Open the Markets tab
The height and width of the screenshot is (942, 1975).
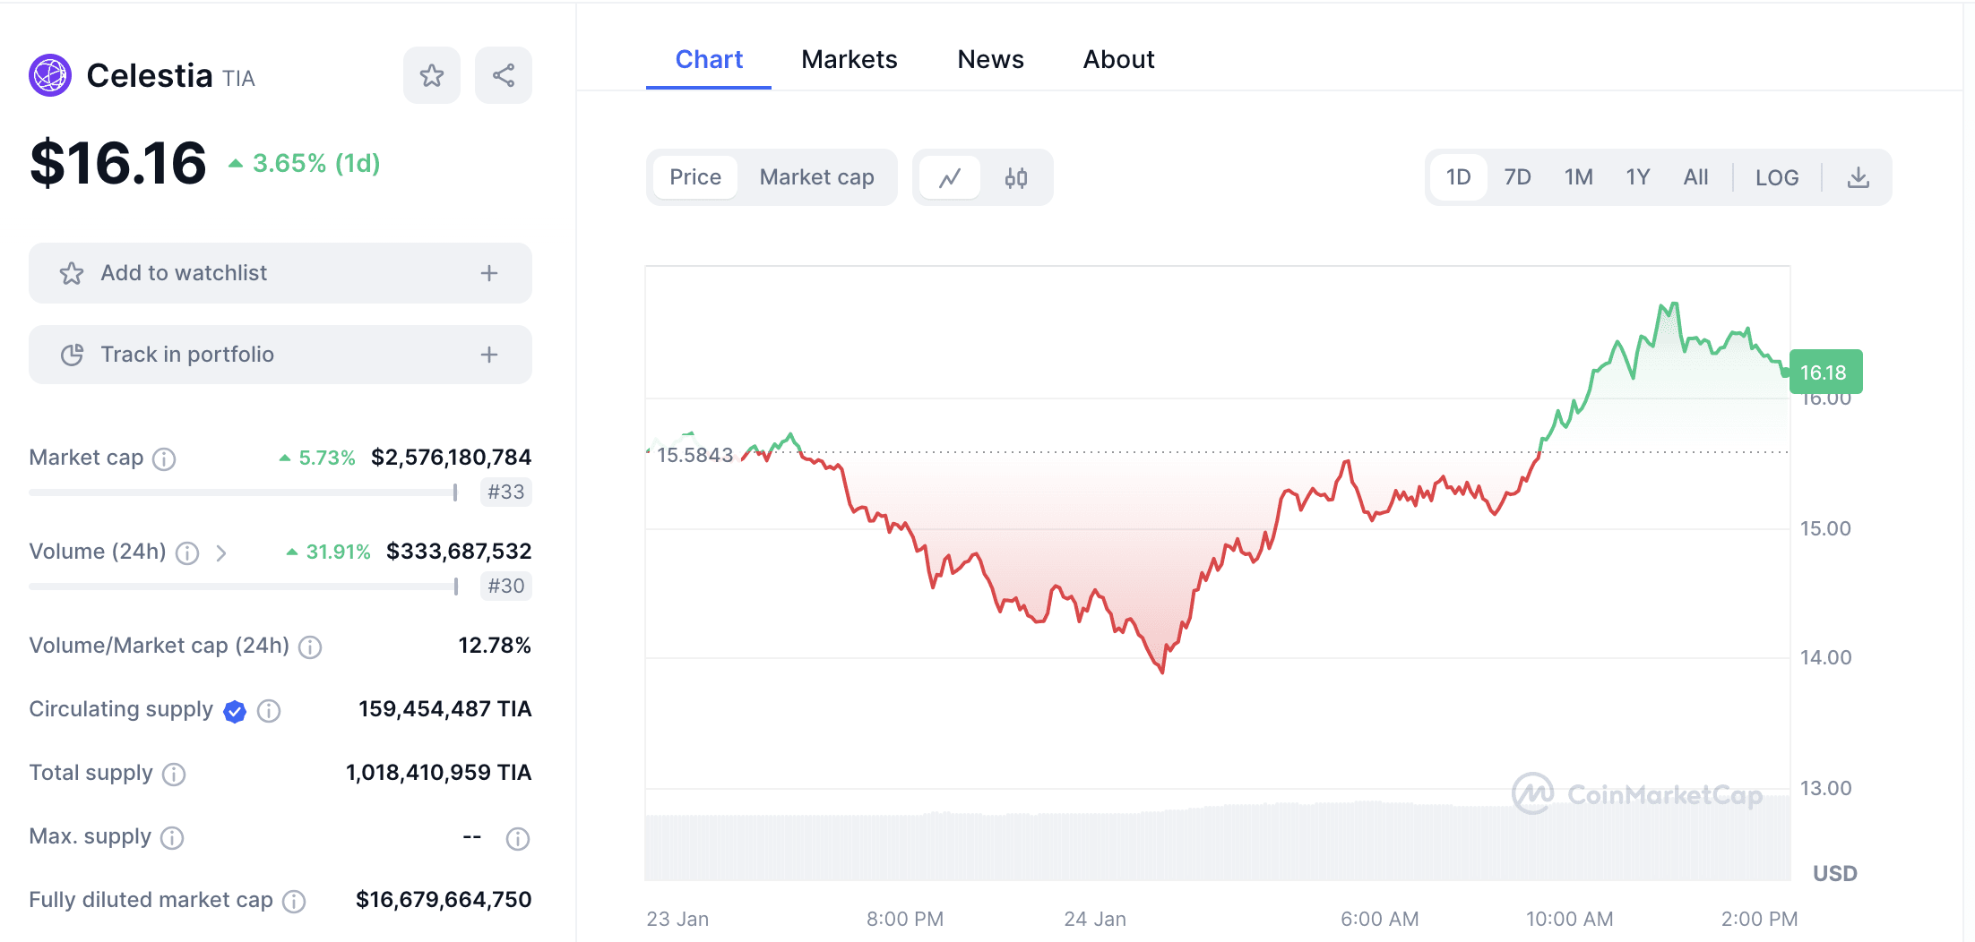[849, 59]
